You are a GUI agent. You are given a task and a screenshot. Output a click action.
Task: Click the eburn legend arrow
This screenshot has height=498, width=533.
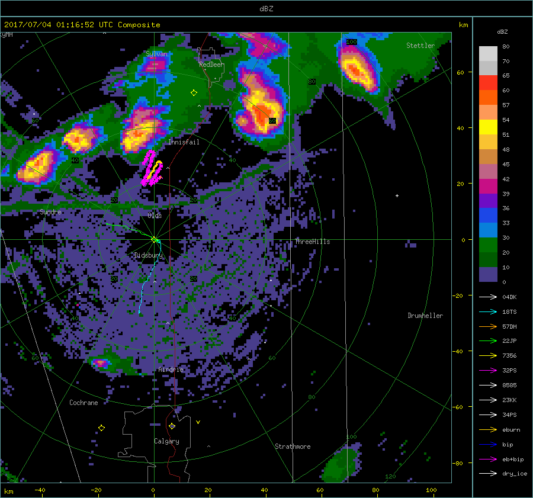(488, 429)
